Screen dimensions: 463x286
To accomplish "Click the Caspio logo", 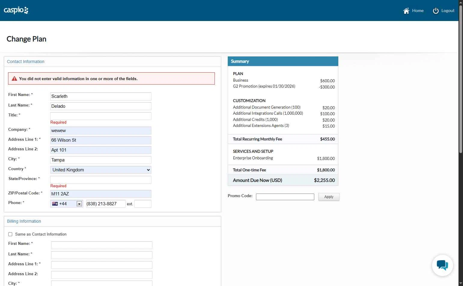I will coord(16,11).
